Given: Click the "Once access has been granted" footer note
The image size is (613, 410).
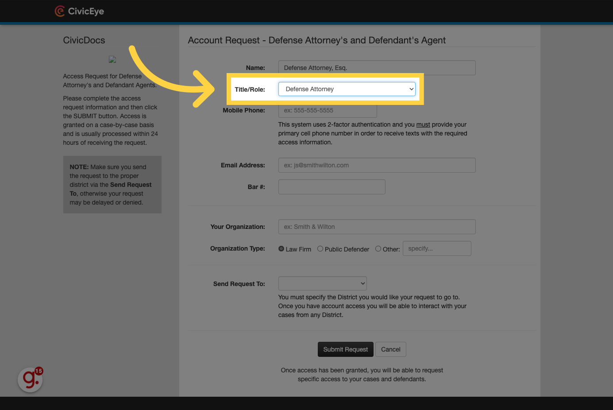Looking at the screenshot, I should (362, 375).
